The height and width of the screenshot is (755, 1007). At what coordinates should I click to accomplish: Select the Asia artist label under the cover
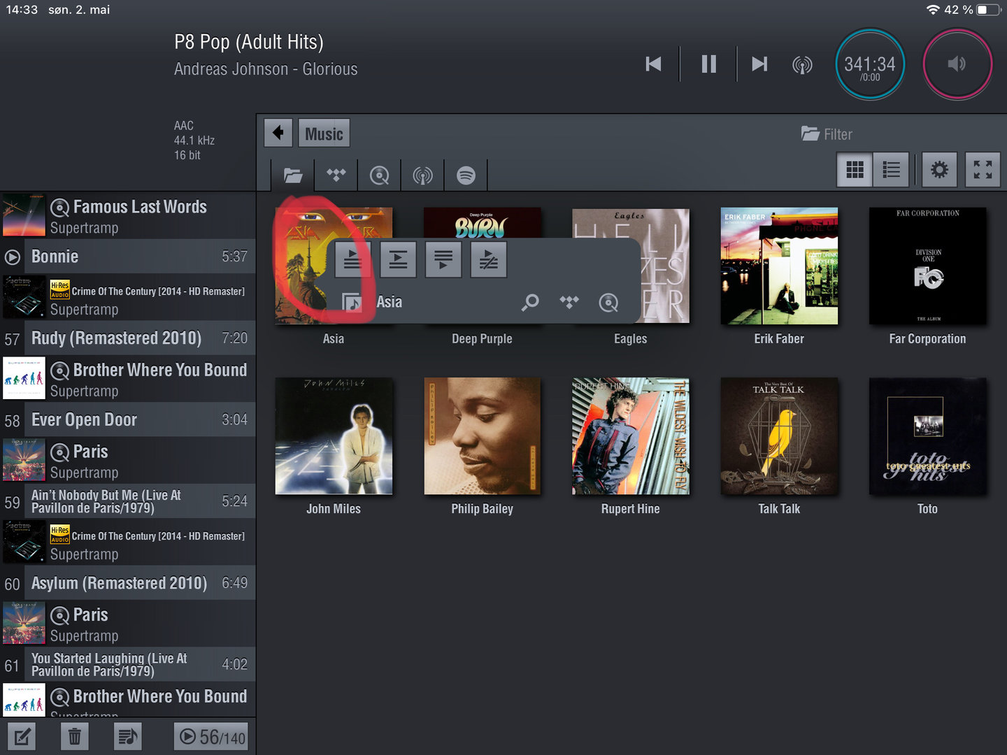tap(334, 339)
